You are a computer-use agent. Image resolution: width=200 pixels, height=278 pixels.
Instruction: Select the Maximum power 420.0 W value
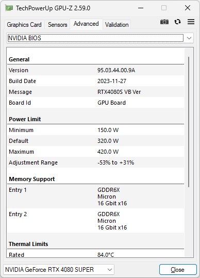coord(108,152)
